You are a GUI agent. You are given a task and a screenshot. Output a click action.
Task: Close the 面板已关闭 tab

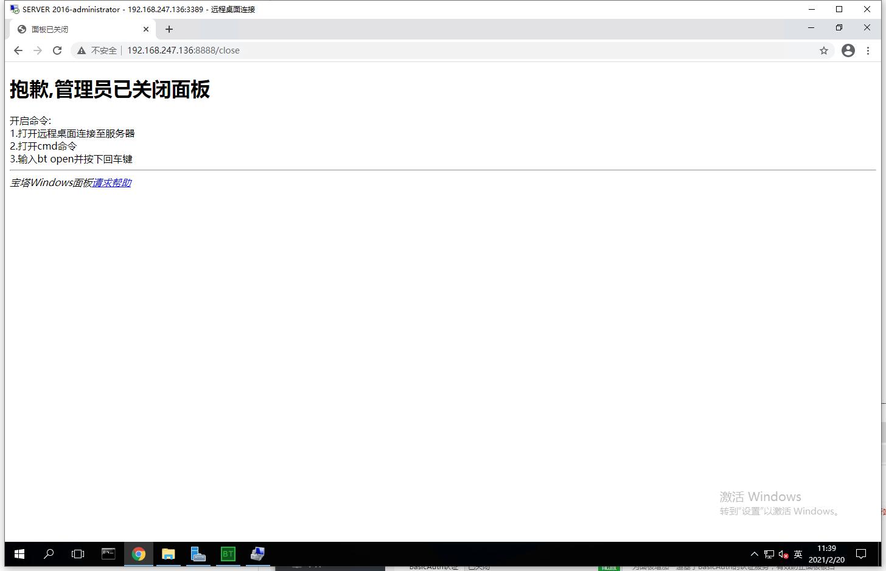pyautogui.click(x=146, y=29)
